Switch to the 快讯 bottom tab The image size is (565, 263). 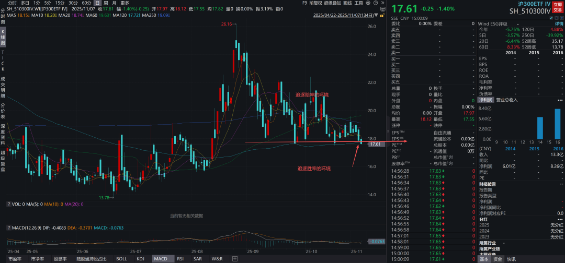[x=511, y=259]
